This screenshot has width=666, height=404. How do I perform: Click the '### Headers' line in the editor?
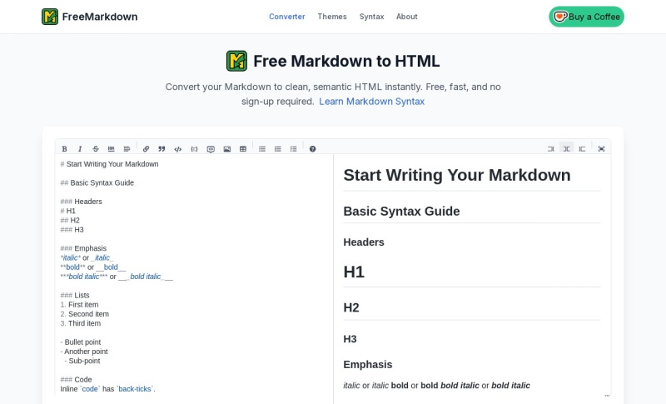click(81, 202)
